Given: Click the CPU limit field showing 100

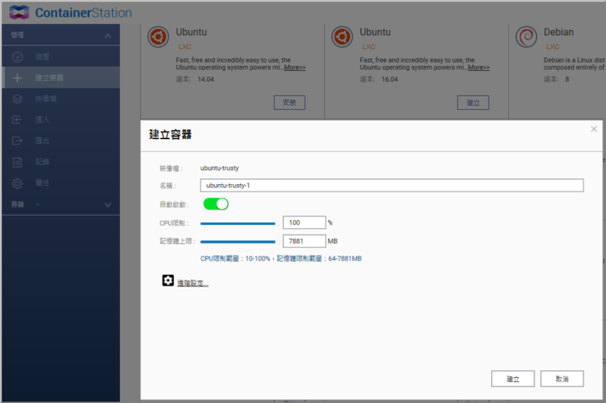Looking at the screenshot, I should coord(304,222).
